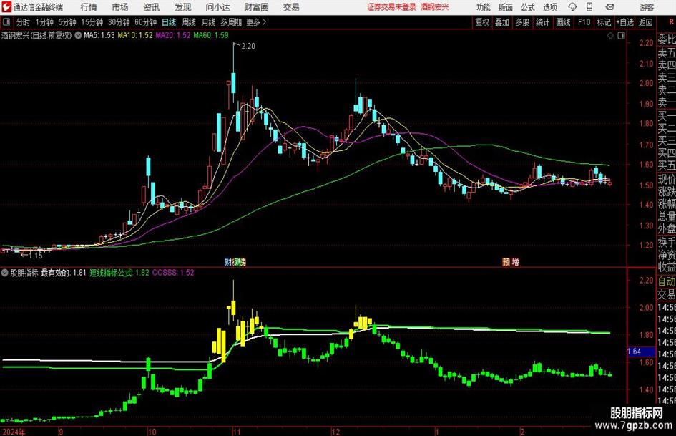Open the 公式 menu
This screenshot has width=676, height=436.
528,7
